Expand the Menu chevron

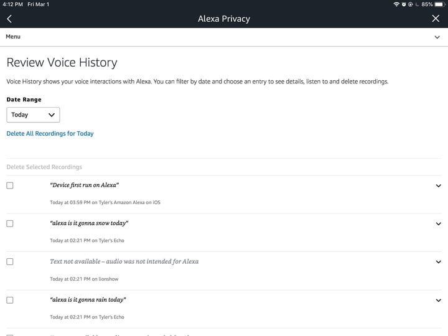click(437, 37)
